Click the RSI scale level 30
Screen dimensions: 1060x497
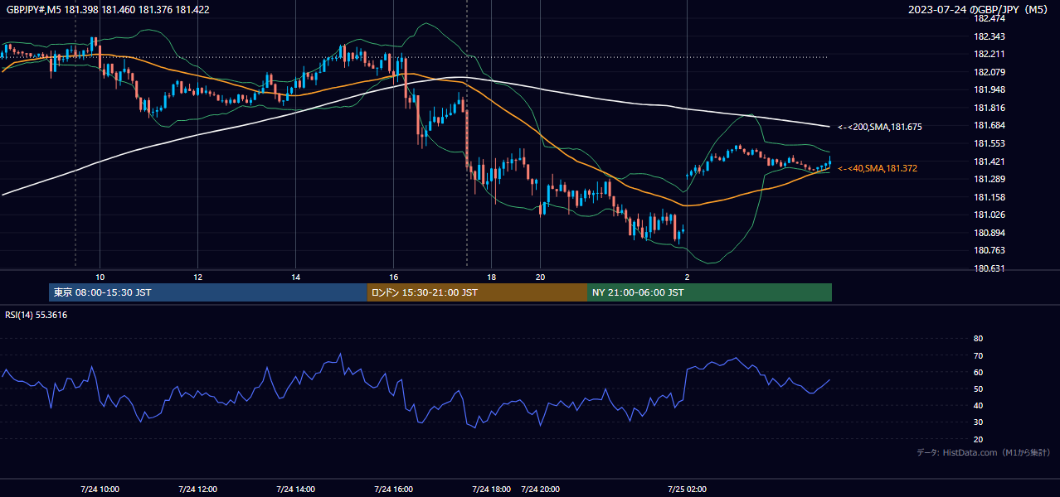(x=978, y=422)
